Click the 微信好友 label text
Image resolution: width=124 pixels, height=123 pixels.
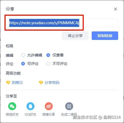[12, 114]
